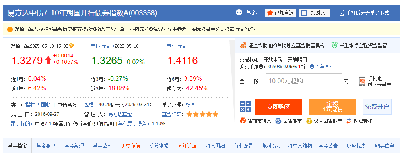Tap the phone icon for 手机版天天基金下载

[x=342, y=13]
